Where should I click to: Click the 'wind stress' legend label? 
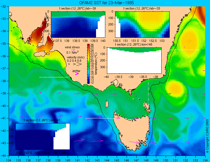tap(72, 47)
